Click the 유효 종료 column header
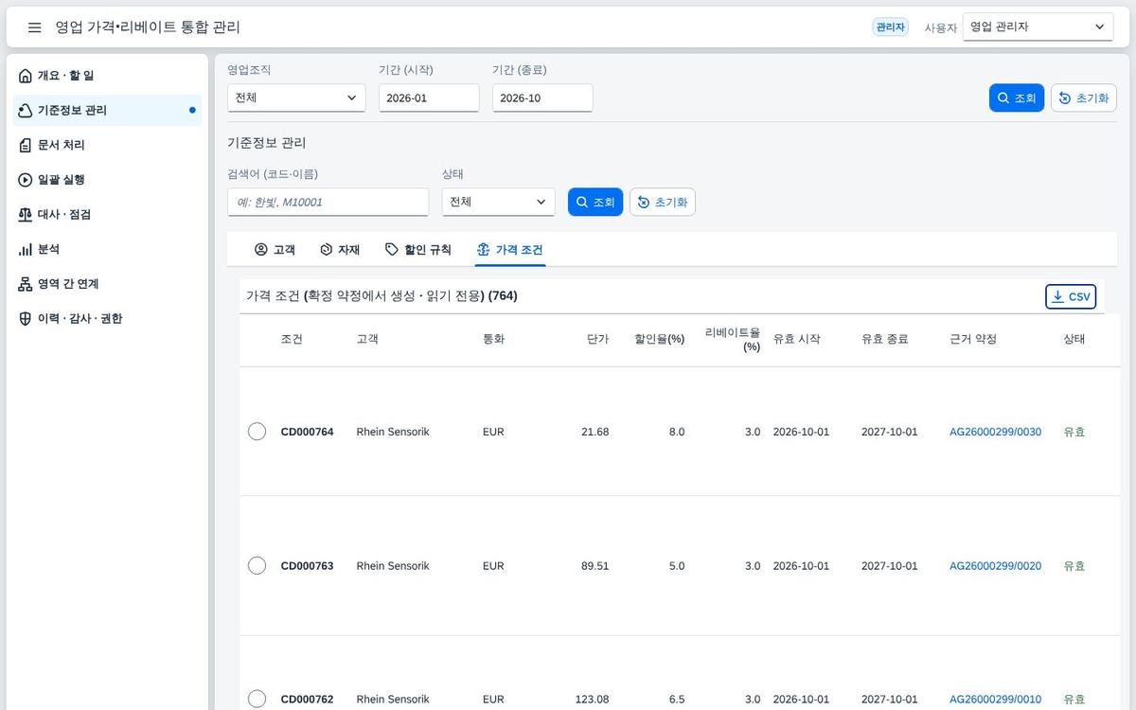The width and height of the screenshot is (1136, 710). 885,339
